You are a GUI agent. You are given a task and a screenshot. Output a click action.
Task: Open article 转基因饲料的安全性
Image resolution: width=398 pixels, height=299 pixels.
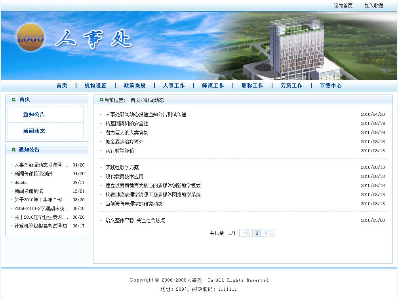click(127, 124)
